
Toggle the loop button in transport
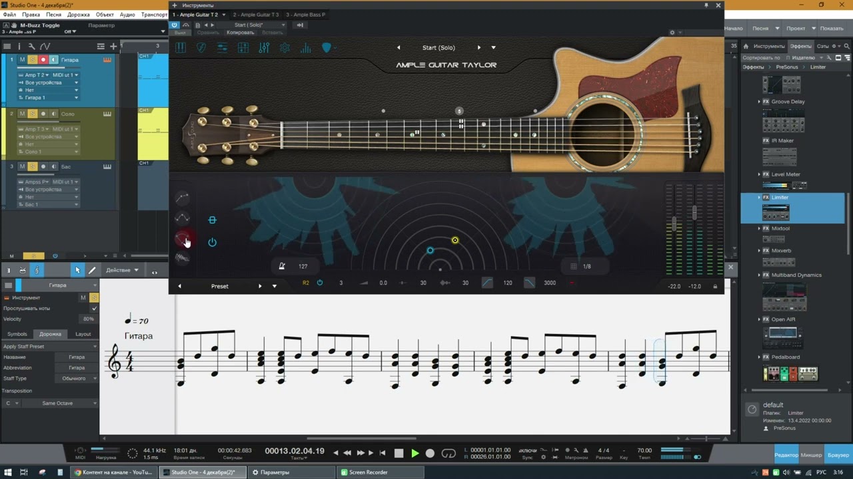[x=448, y=453]
